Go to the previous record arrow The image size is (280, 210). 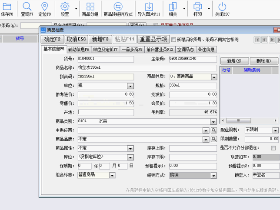264,40
